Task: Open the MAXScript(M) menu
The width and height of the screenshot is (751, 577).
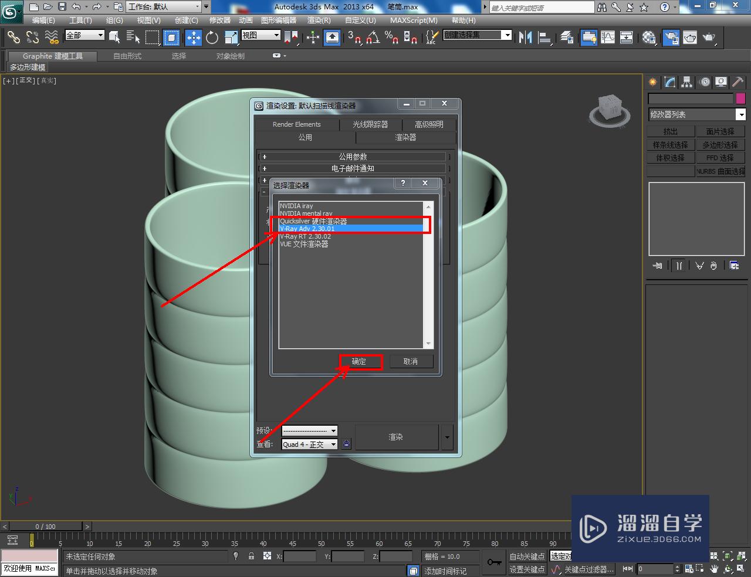Action: 414,20
